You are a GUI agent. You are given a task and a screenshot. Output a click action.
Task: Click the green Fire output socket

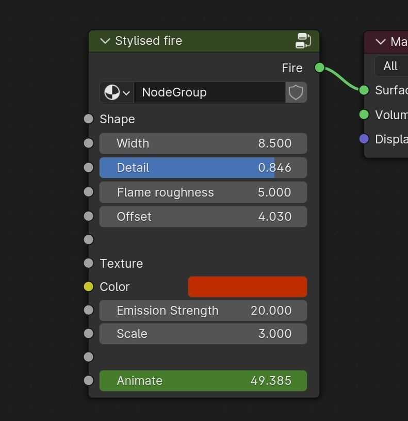[x=319, y=68]
